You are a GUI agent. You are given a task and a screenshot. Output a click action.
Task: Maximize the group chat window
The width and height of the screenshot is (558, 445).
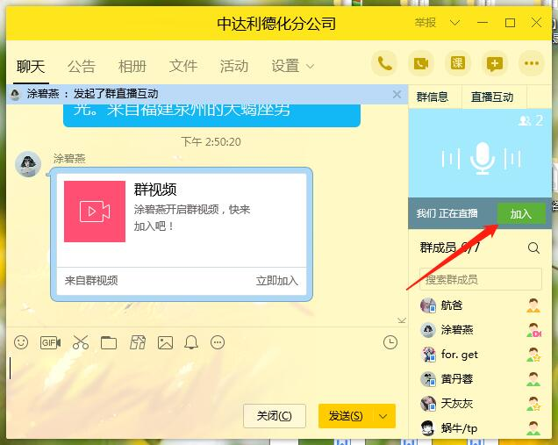pos(510,23)
